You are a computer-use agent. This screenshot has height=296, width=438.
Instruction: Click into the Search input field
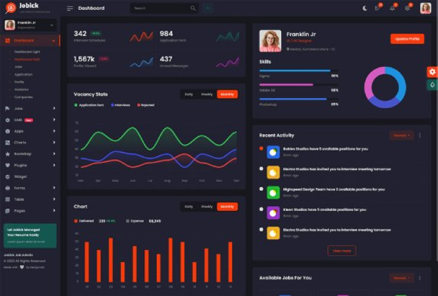point(160,8)
